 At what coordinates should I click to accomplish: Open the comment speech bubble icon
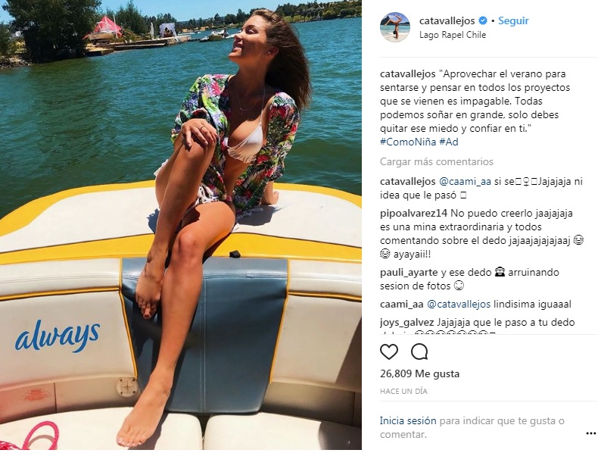click(x=419, y=351)
